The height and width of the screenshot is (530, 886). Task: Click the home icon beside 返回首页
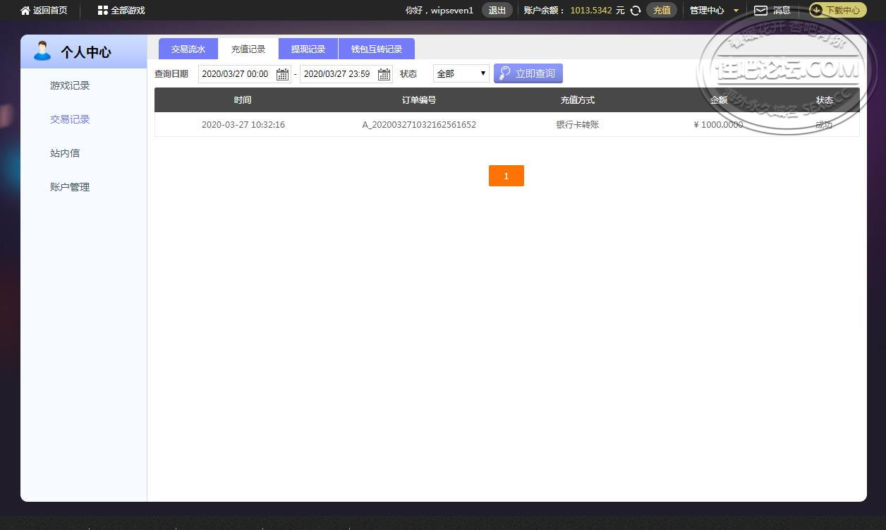pos(25,11)
